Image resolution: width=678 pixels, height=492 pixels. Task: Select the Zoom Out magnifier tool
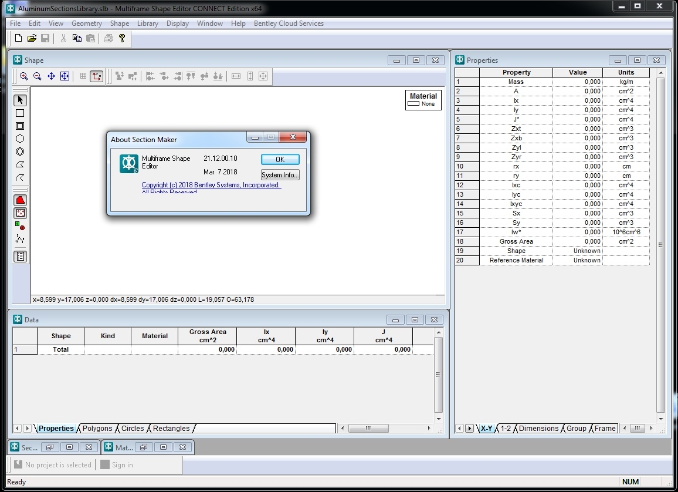[38, 76]
